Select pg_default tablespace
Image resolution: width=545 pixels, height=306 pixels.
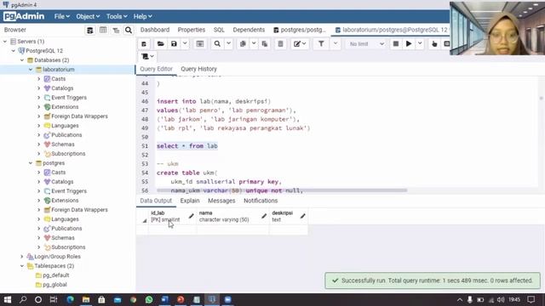pyautogui.click(x=55, y=275)
